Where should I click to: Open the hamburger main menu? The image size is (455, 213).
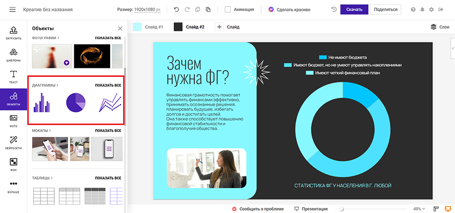tap(12, 10)
